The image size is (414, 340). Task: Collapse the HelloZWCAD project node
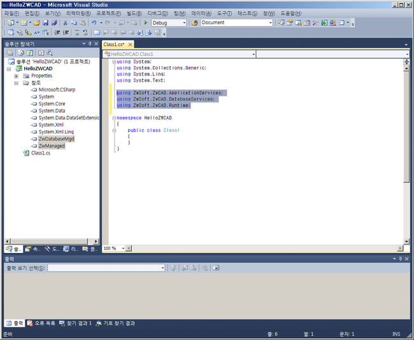tap(9, 69)
